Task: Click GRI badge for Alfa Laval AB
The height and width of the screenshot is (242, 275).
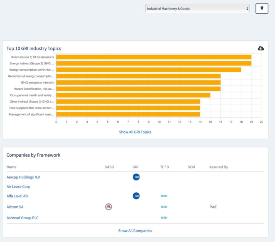Action: (136, 196)
